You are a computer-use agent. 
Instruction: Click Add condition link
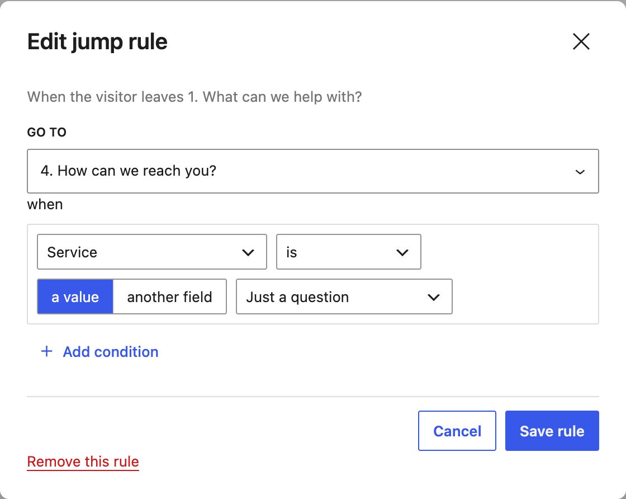pyautogui.click(x=111, y=351)
